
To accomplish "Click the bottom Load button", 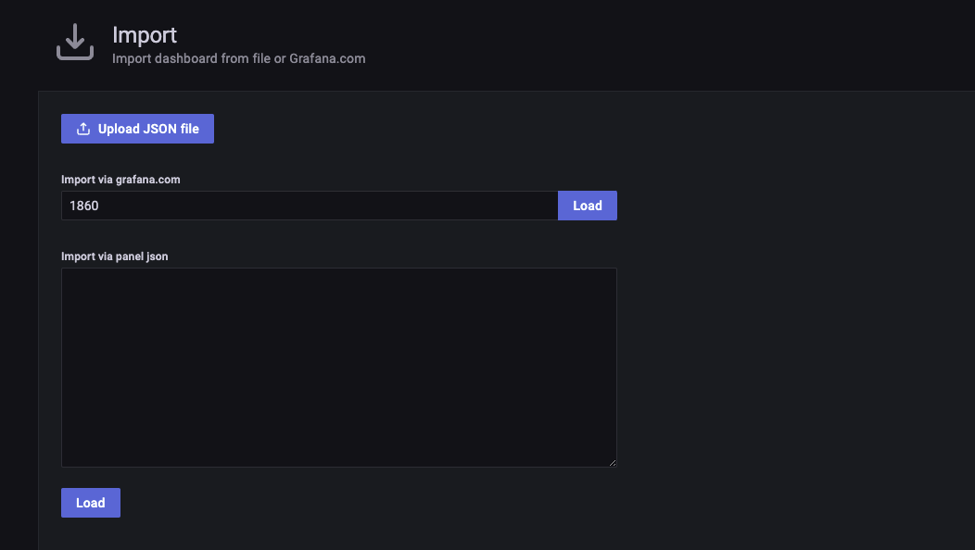I will coord(90,502).
